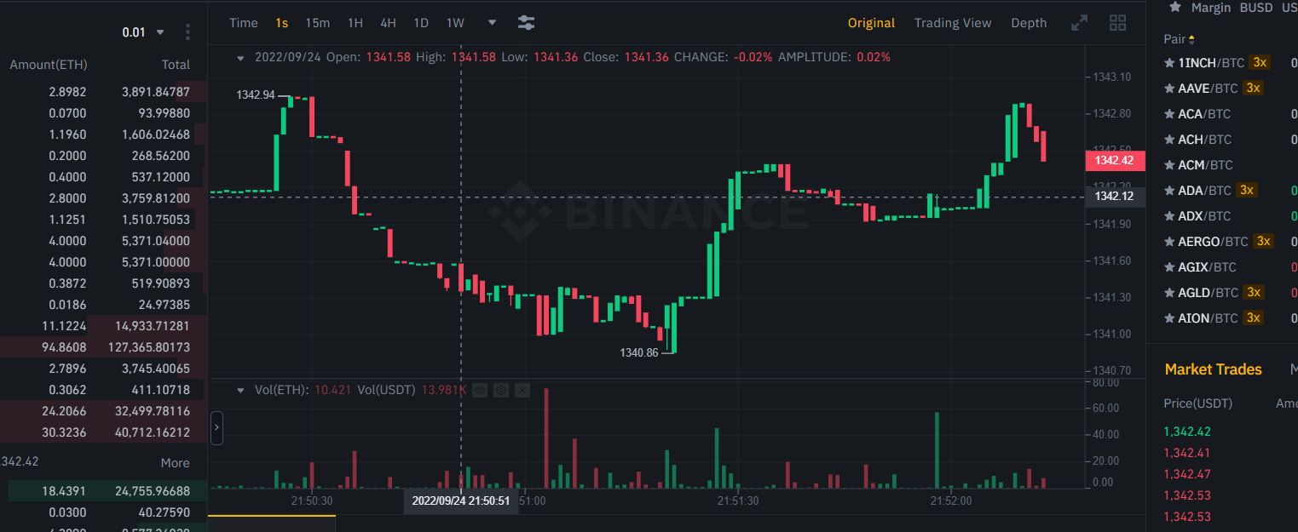1298x532 pixels.
Task: Toggle favorite star for ADA/BTC
Action: 1169,191
